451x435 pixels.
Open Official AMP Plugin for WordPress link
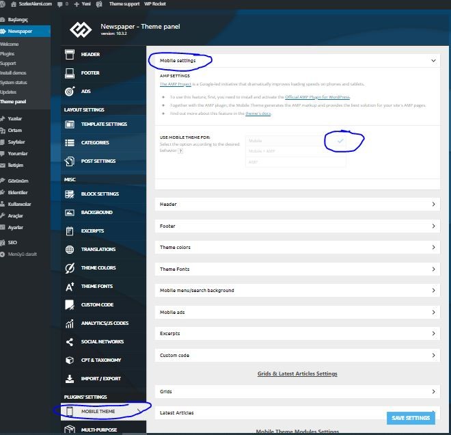317,97
